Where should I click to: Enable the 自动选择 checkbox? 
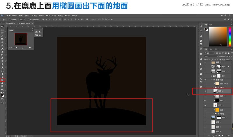9,19
